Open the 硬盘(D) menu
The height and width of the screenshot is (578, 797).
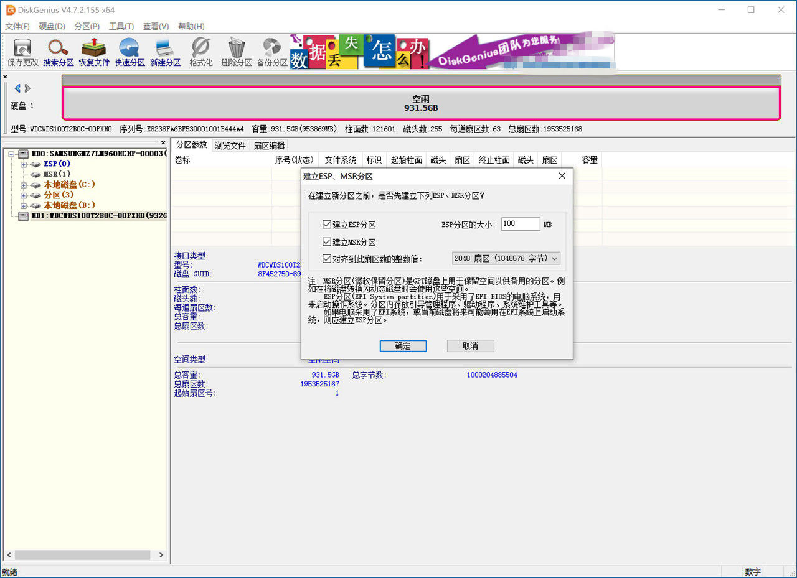point(52,26)
